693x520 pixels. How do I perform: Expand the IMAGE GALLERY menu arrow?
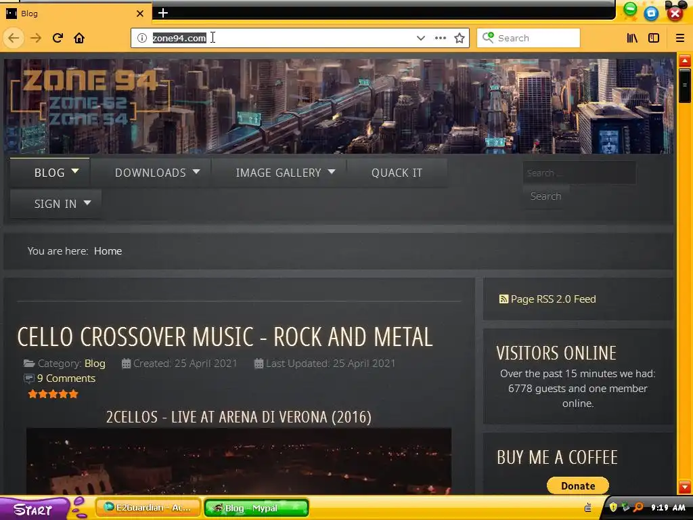click(332, 171)
